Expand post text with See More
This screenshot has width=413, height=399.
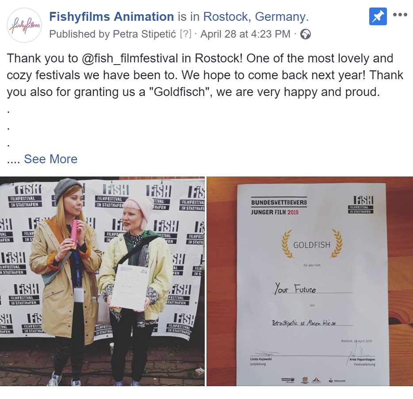pos(50,159)
